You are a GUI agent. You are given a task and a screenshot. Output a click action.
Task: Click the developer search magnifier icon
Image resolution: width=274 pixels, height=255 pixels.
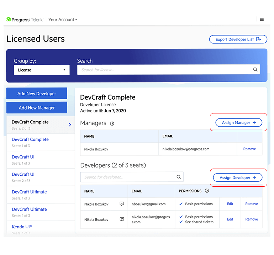point(179,177)
